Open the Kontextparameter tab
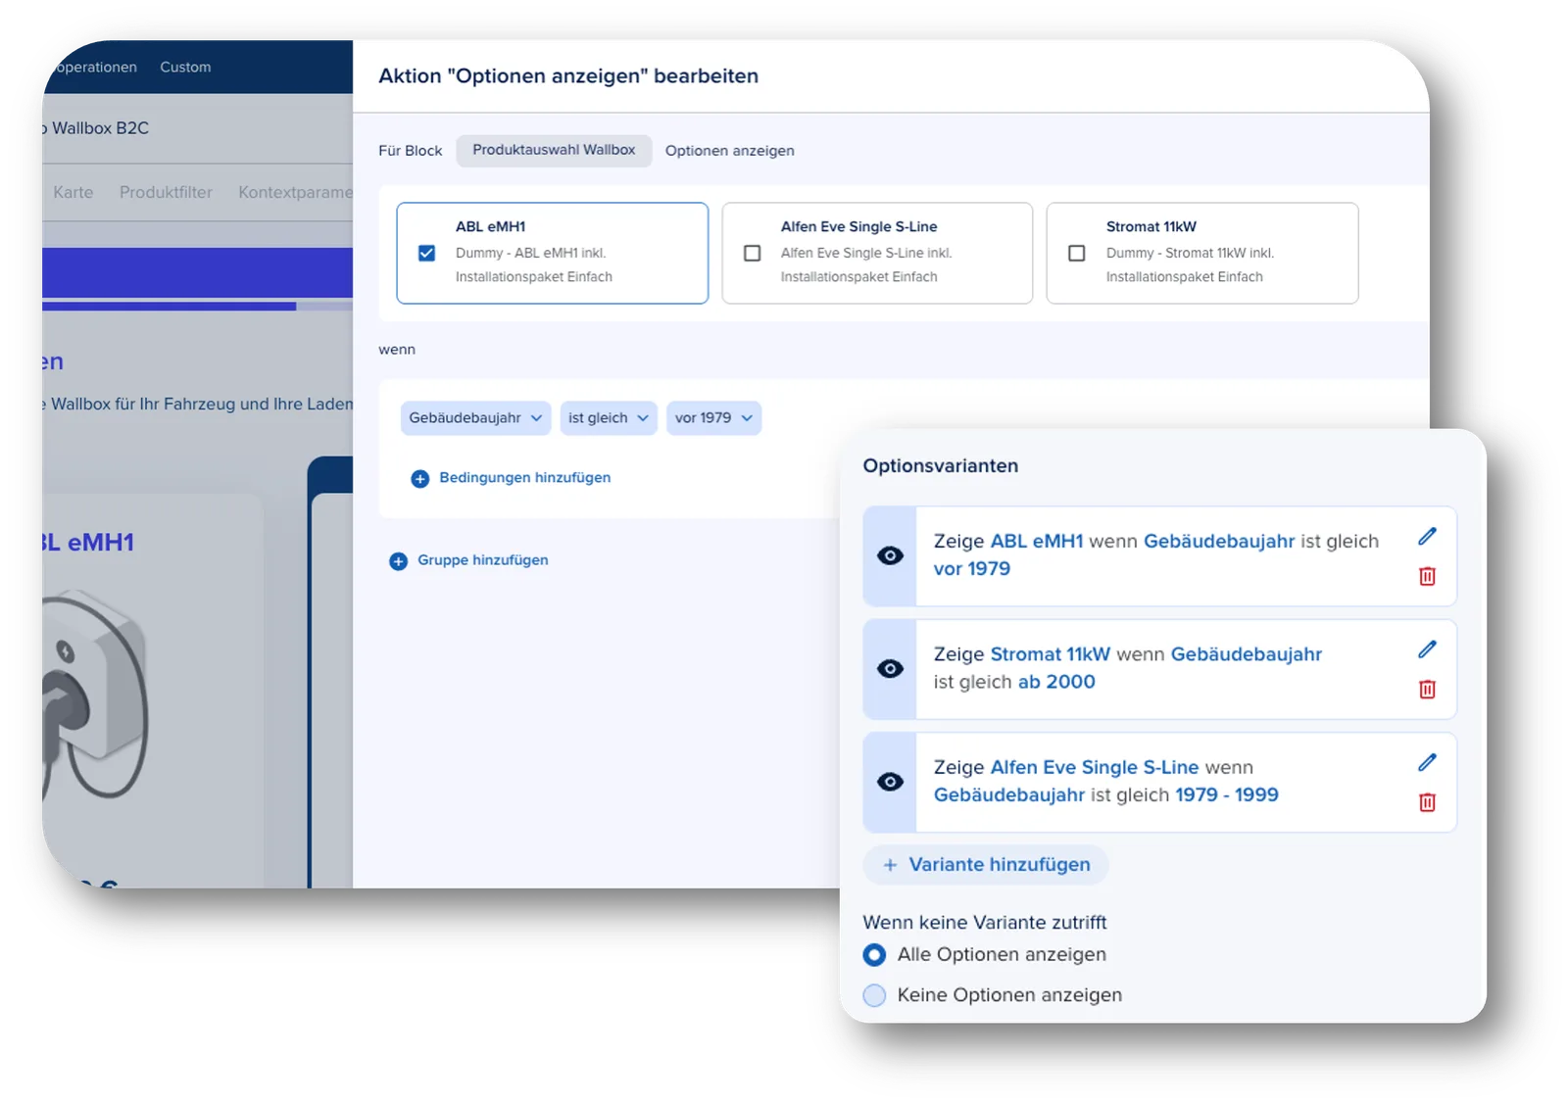The image size is (1568, 1104). tap(295, 192)
